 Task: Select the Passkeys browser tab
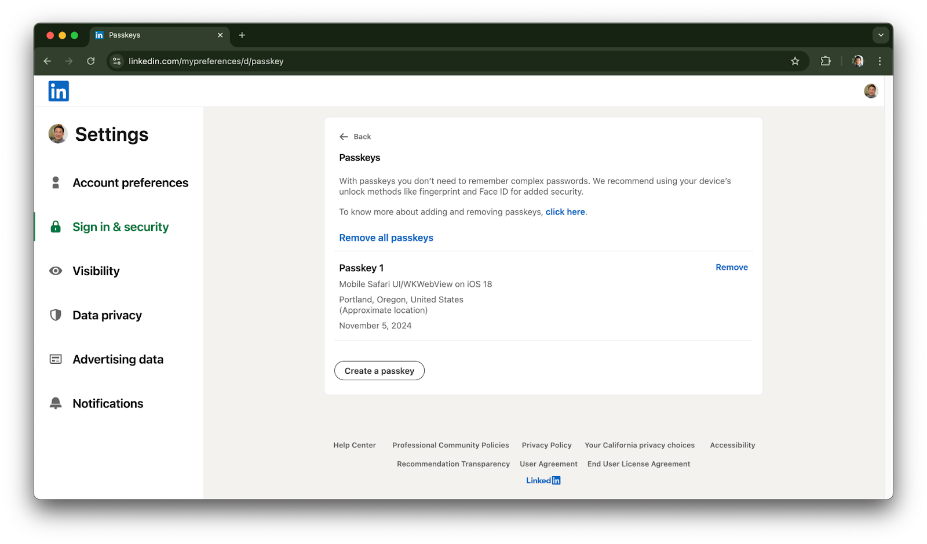159,35
